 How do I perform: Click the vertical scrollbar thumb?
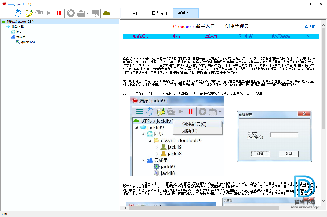(324, 78)
